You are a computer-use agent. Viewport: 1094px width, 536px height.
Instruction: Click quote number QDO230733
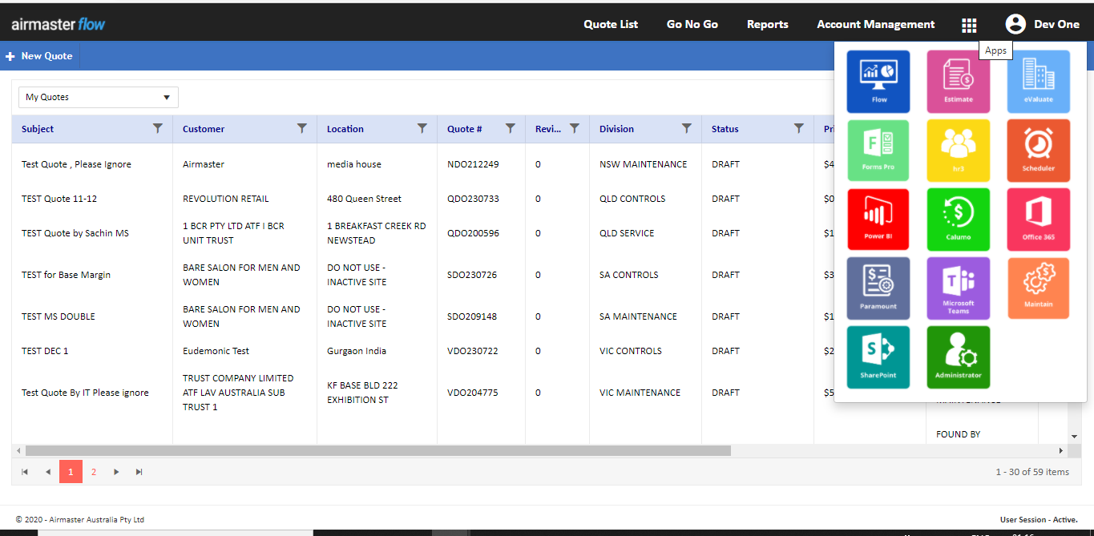473,199
